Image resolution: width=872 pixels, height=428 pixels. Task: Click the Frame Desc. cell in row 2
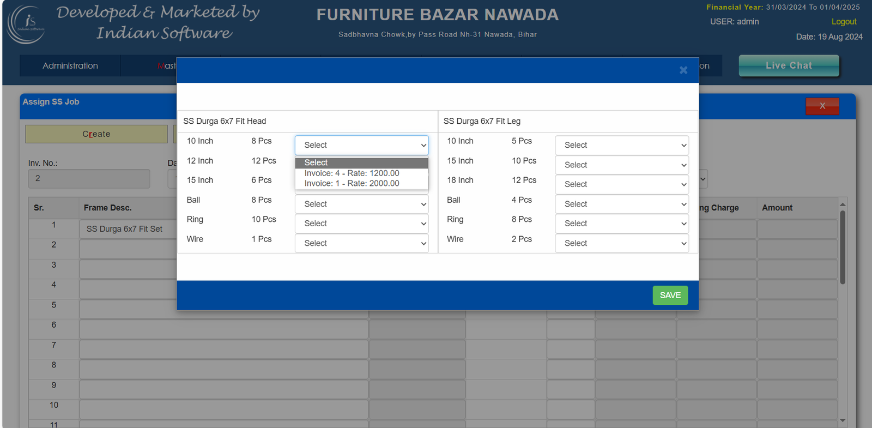pyautogui.click(x=128, y=249)
